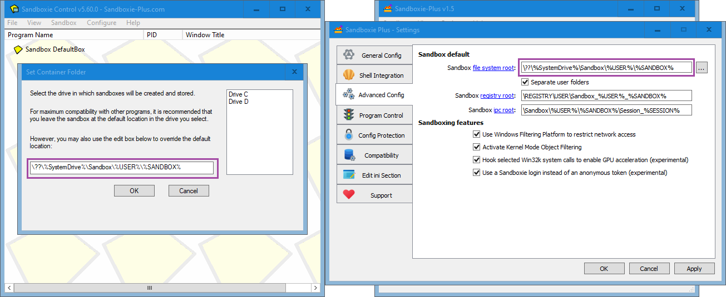Disable Activate Kernel Mode Object Filtering
The height and width of the screenshot is (297, 726).
pos(476,147)
